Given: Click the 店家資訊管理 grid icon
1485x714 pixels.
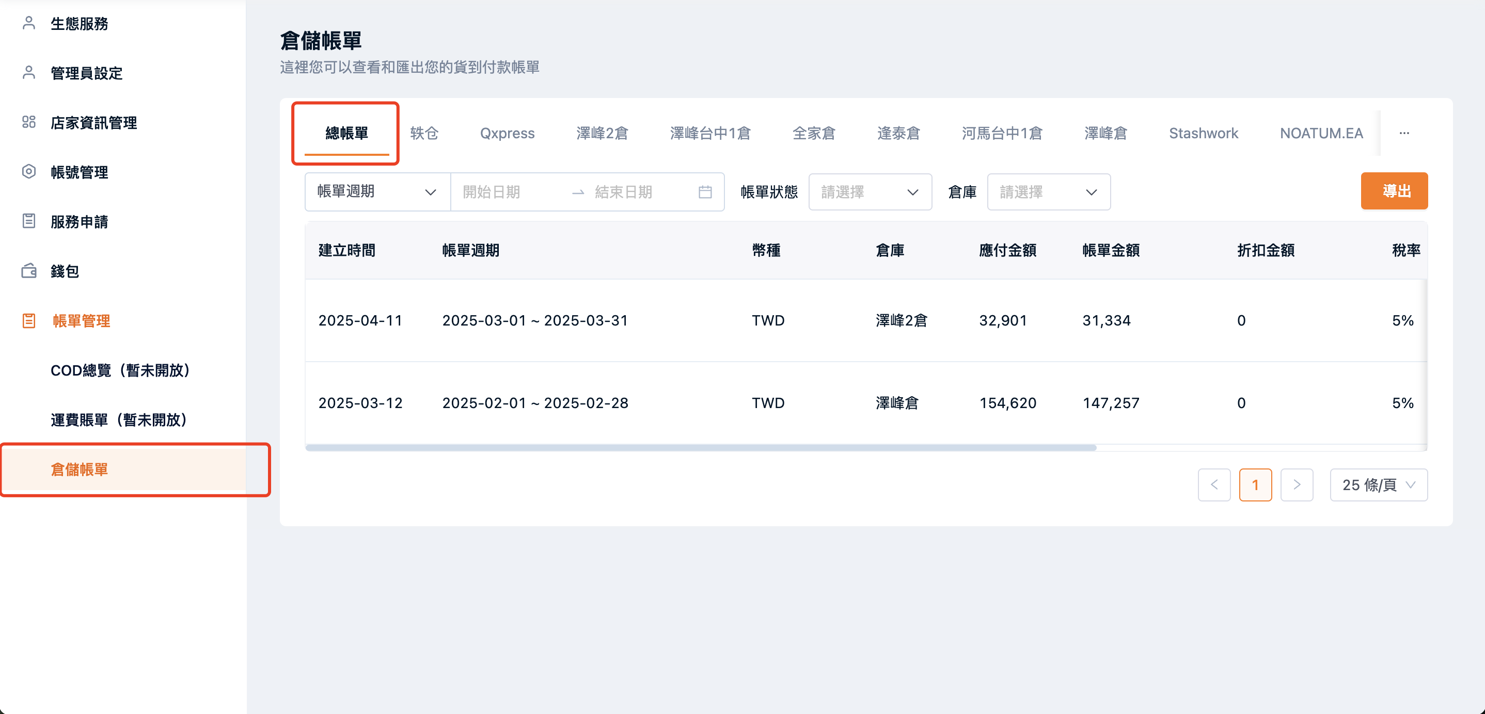Looking at the screenshot, I should [29, 122].
